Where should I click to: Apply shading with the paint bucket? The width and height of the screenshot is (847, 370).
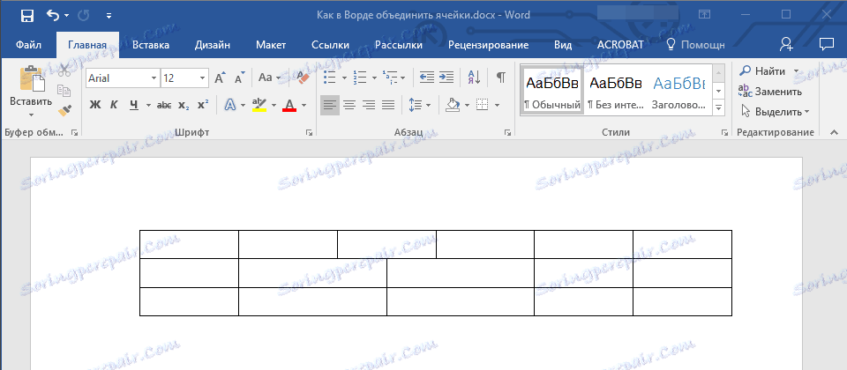click(x=452, y=105)
